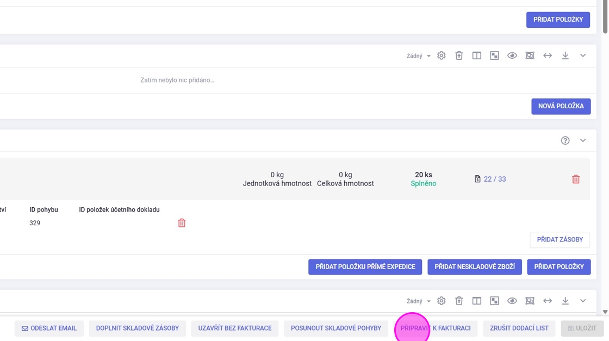Viewport: 609px width, 341px height.
Task: Open the upper Žádný filter dropdown
Action: 418,56
